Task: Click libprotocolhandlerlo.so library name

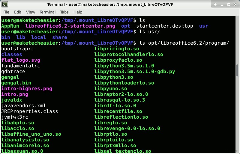Action: (129, 55)
